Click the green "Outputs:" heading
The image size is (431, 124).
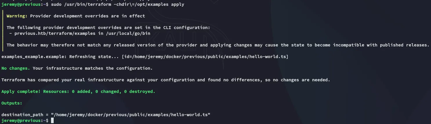pyautogui.click(x=12, y=103)
